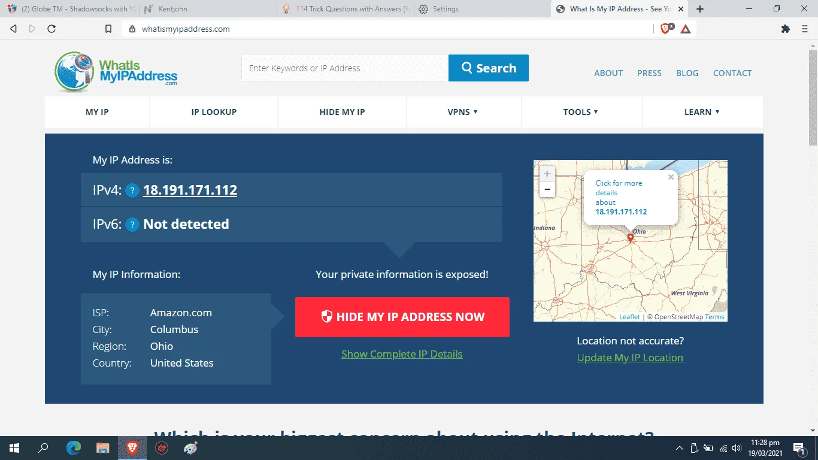Expand the VPNS navigation dropdown
The width and height of the screenshot is (818, 460).
point(463,112)
